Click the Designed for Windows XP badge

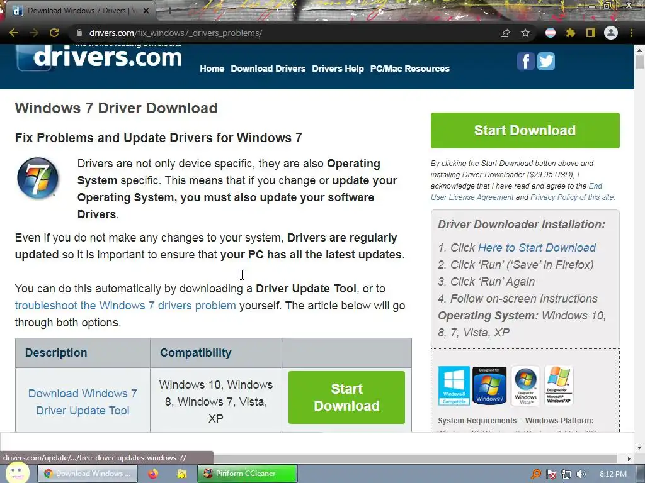(x=559, y=386)
